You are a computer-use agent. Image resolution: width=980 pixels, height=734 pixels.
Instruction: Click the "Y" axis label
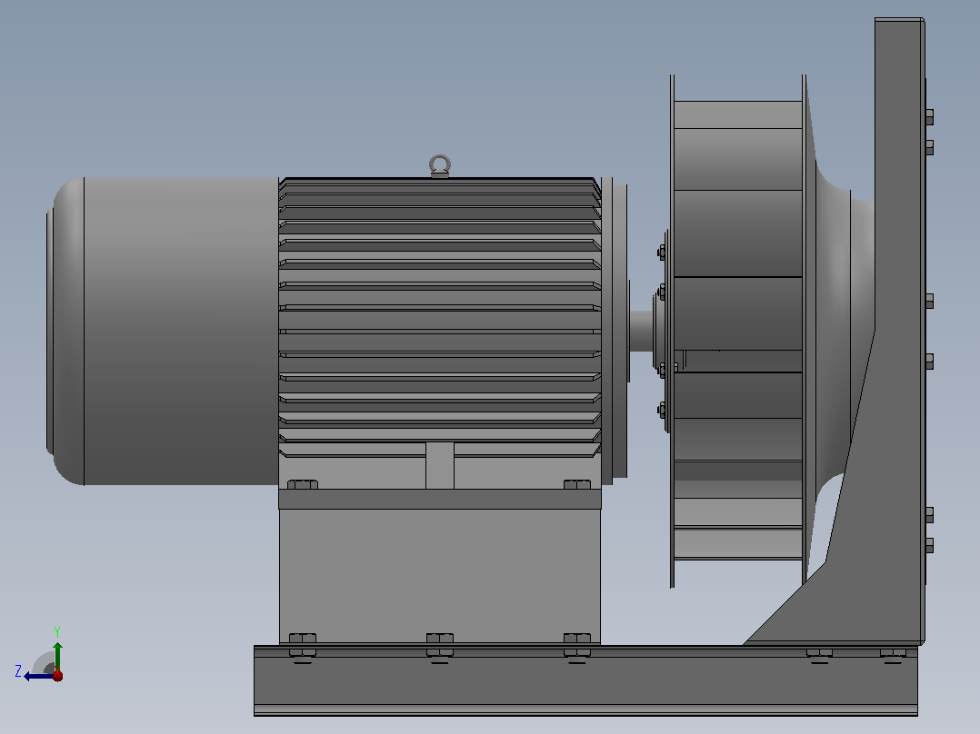click(57, 631)
